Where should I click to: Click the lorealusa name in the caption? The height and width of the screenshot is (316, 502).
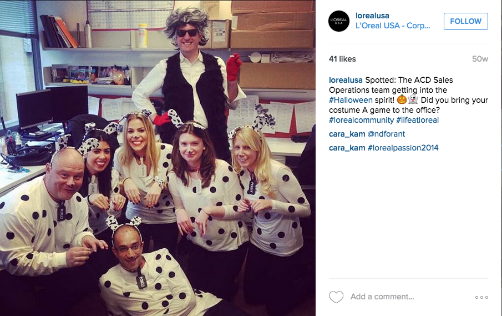coord(346,80)
